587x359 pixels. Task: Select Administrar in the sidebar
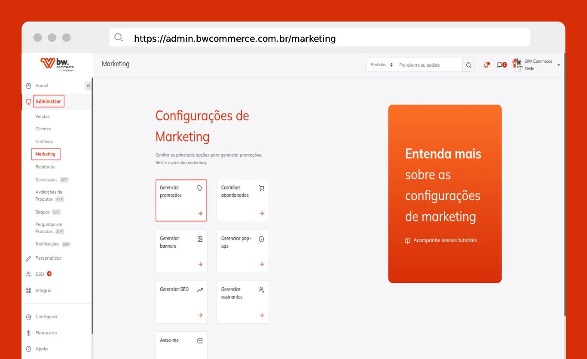pyautogui.click(x=48, y=101)
